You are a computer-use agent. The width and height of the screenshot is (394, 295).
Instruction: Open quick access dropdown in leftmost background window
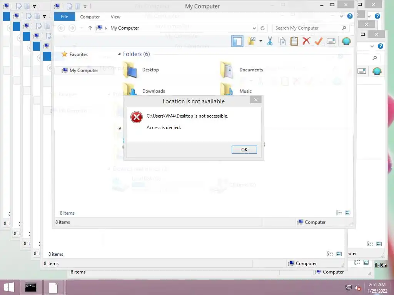(x=34, y=6)
